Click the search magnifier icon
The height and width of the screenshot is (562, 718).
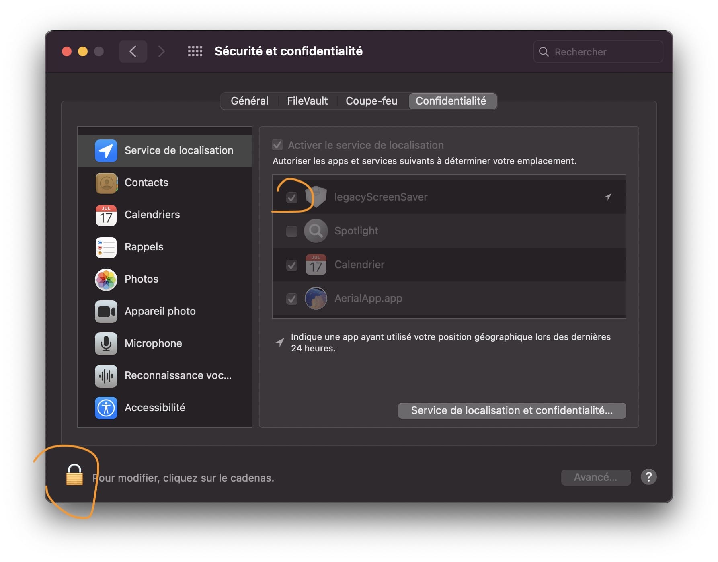click(544, 52)
